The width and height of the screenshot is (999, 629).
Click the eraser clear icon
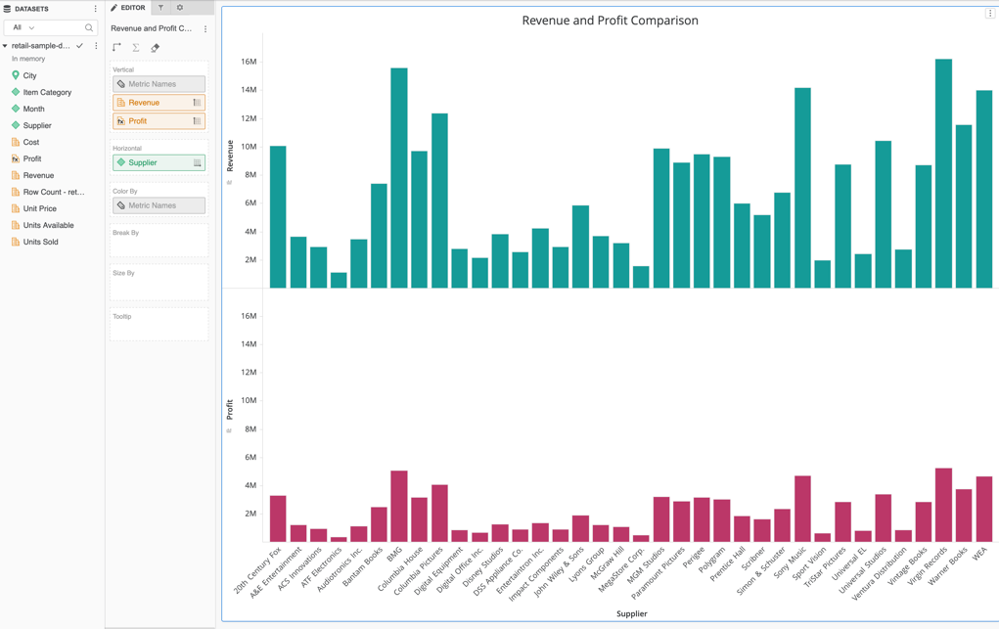[x=155, y=48]
